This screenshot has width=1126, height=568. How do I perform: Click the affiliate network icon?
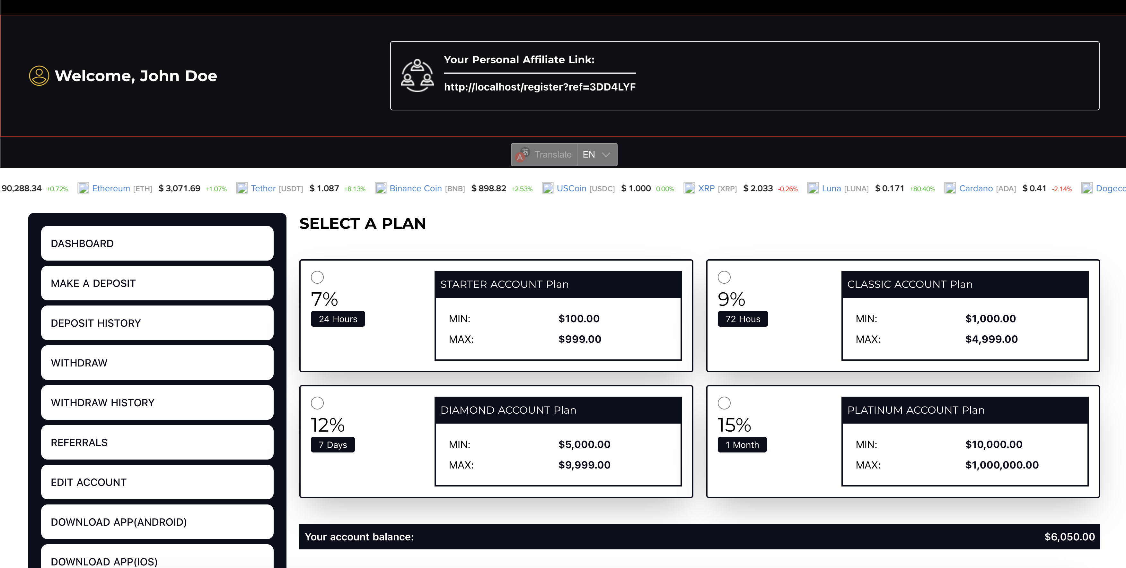pos(417,76)
